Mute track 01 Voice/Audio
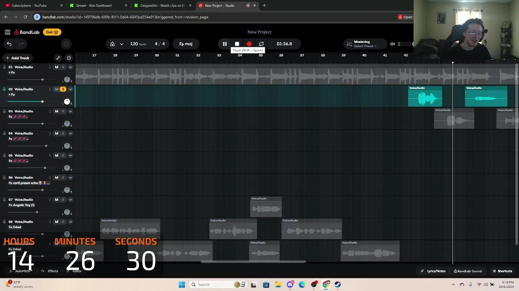This screenshot has height=291, width=519. (x=56, y=67)
